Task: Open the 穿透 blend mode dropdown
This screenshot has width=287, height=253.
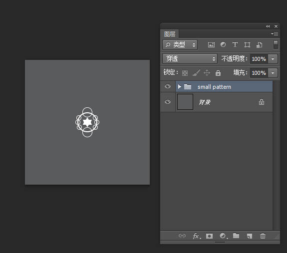Action: [x=190, y=59]
